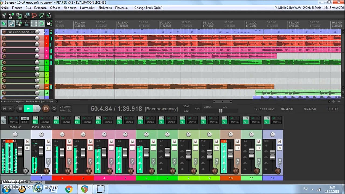Screen dimensions: 345x194
Task: Toggle auto-crossfade toolbar icon
Action: click(4, 23)
